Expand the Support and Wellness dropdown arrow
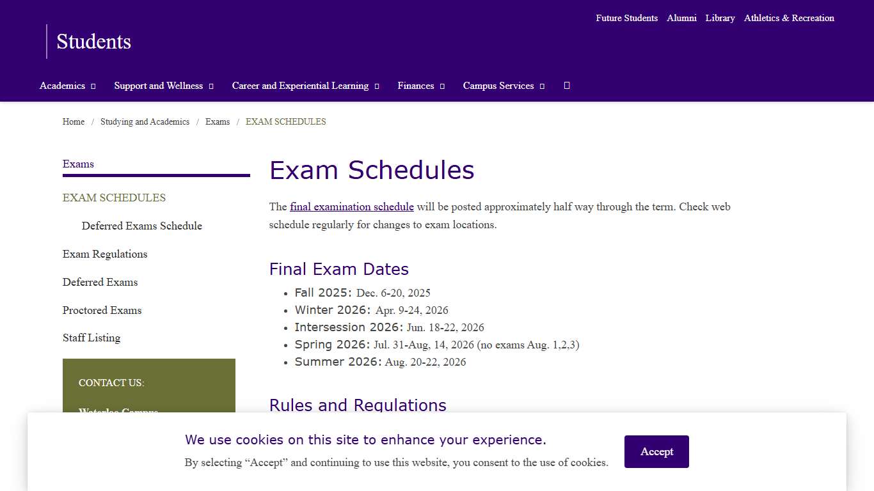The width and height of the screenshot is (874, 491). (211, 86)
